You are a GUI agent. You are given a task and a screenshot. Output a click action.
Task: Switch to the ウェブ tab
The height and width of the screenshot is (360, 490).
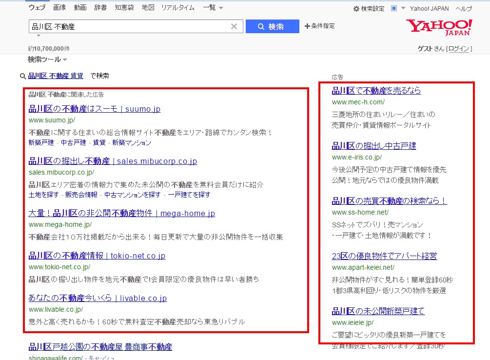coord(37,7)
